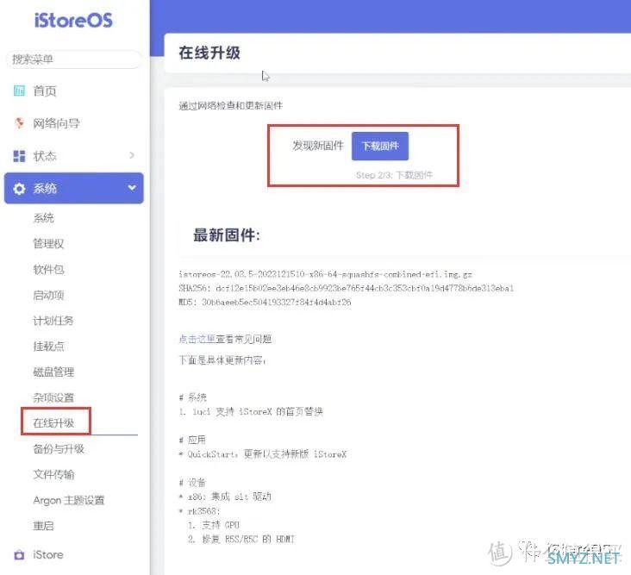Image resolution: width=631 pixels, height=575 pixels.
Task: Click the 下载固件 button
Action: click(380, 146)
